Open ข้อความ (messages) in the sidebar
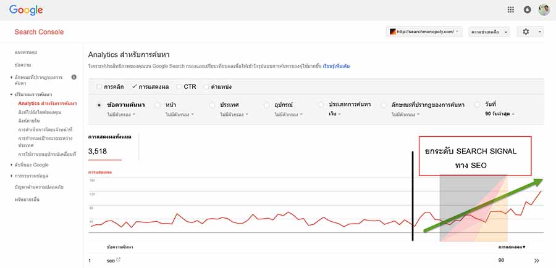This screenshot has height=268, width=556. point(23,65)
